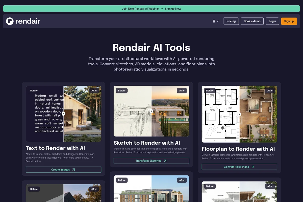Select Pricing in the top navigation

click(231, 21)
